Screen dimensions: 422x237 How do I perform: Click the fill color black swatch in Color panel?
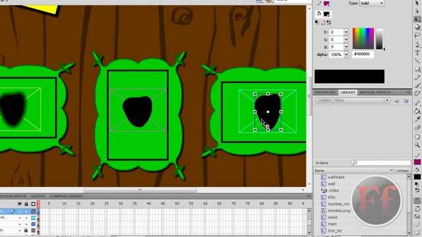[326, 14]
